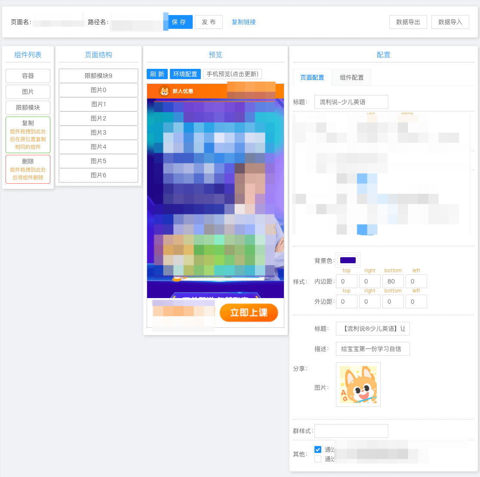This screenshot has height=477, width=480.
Task: Click 外边距 bottom value field
Action: [x=393, y=302]
